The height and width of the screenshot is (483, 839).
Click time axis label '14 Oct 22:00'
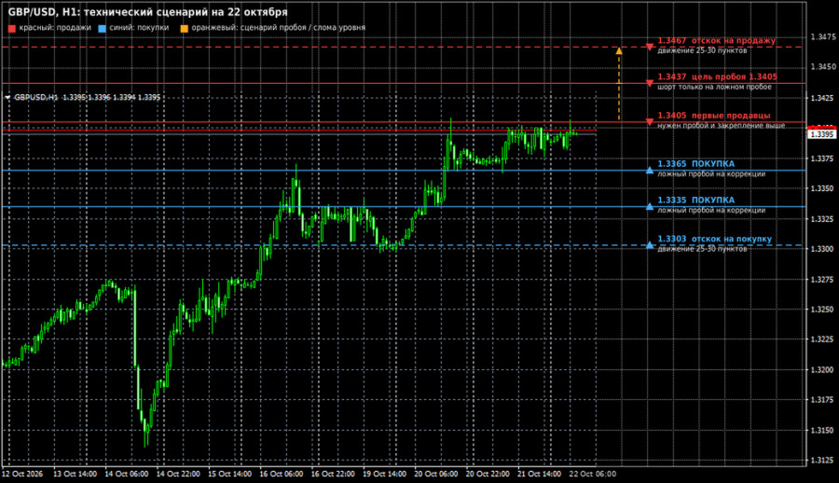178,474
